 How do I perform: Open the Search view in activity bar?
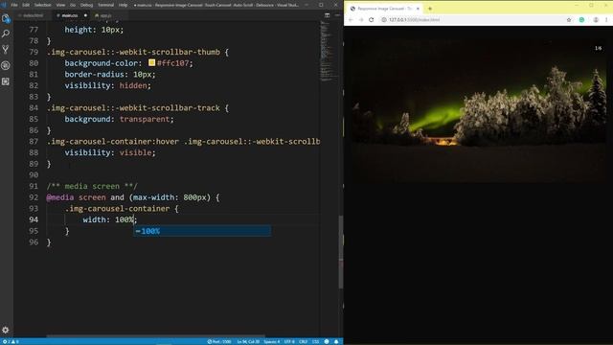(6, 34)
